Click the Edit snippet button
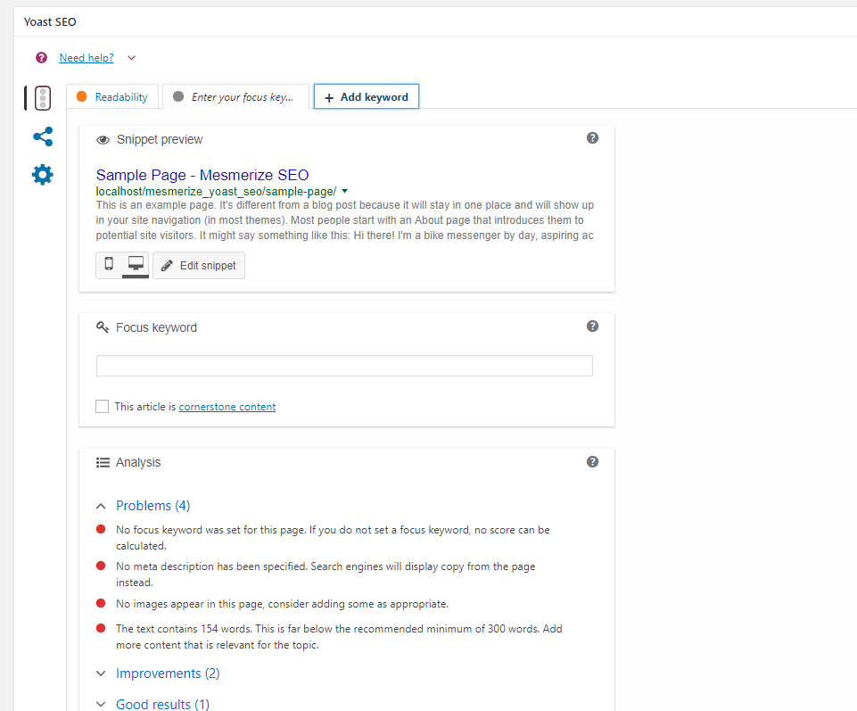The height and width of the screenshot is (711, 857). pyautogui.click(x=199, y=265)
